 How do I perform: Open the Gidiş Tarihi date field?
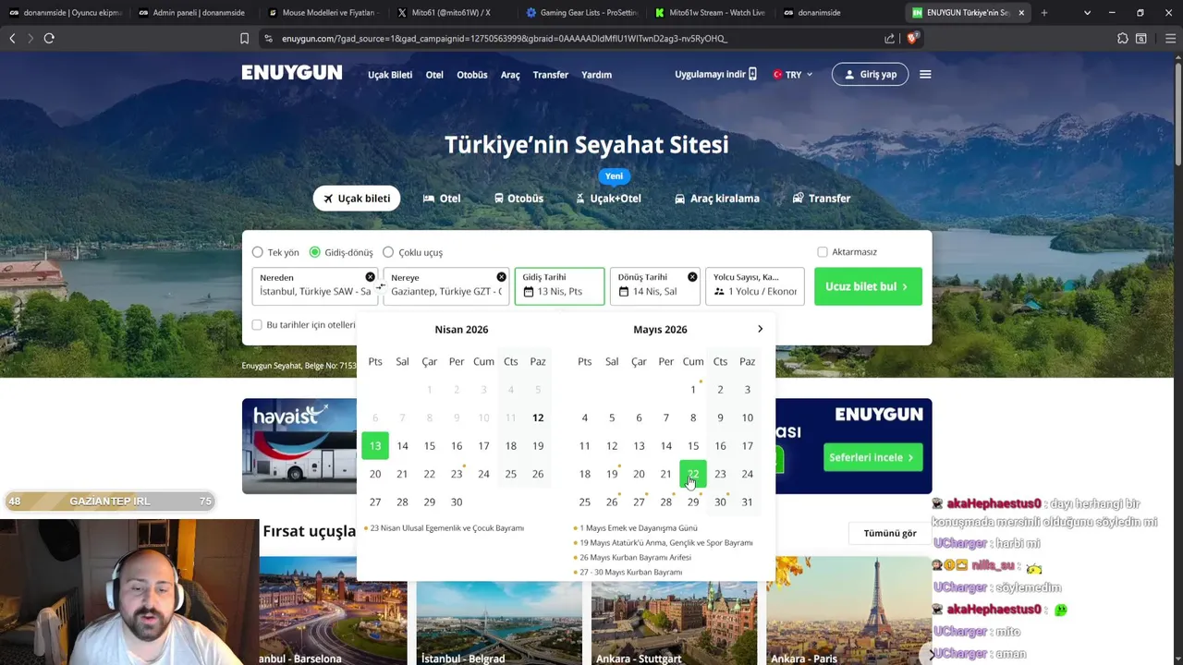click(x=559, y=286)
